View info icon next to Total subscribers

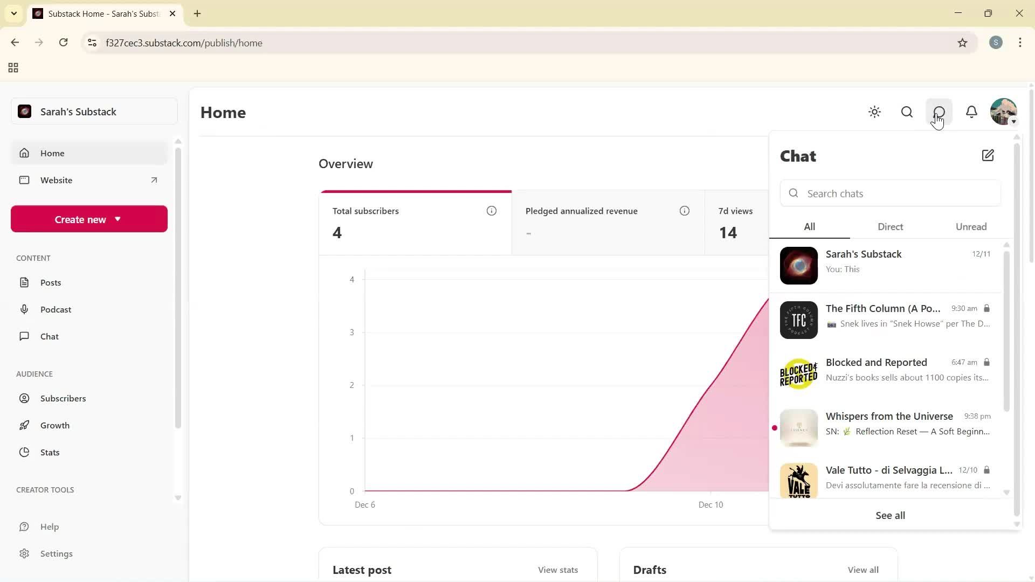point(491,211)
